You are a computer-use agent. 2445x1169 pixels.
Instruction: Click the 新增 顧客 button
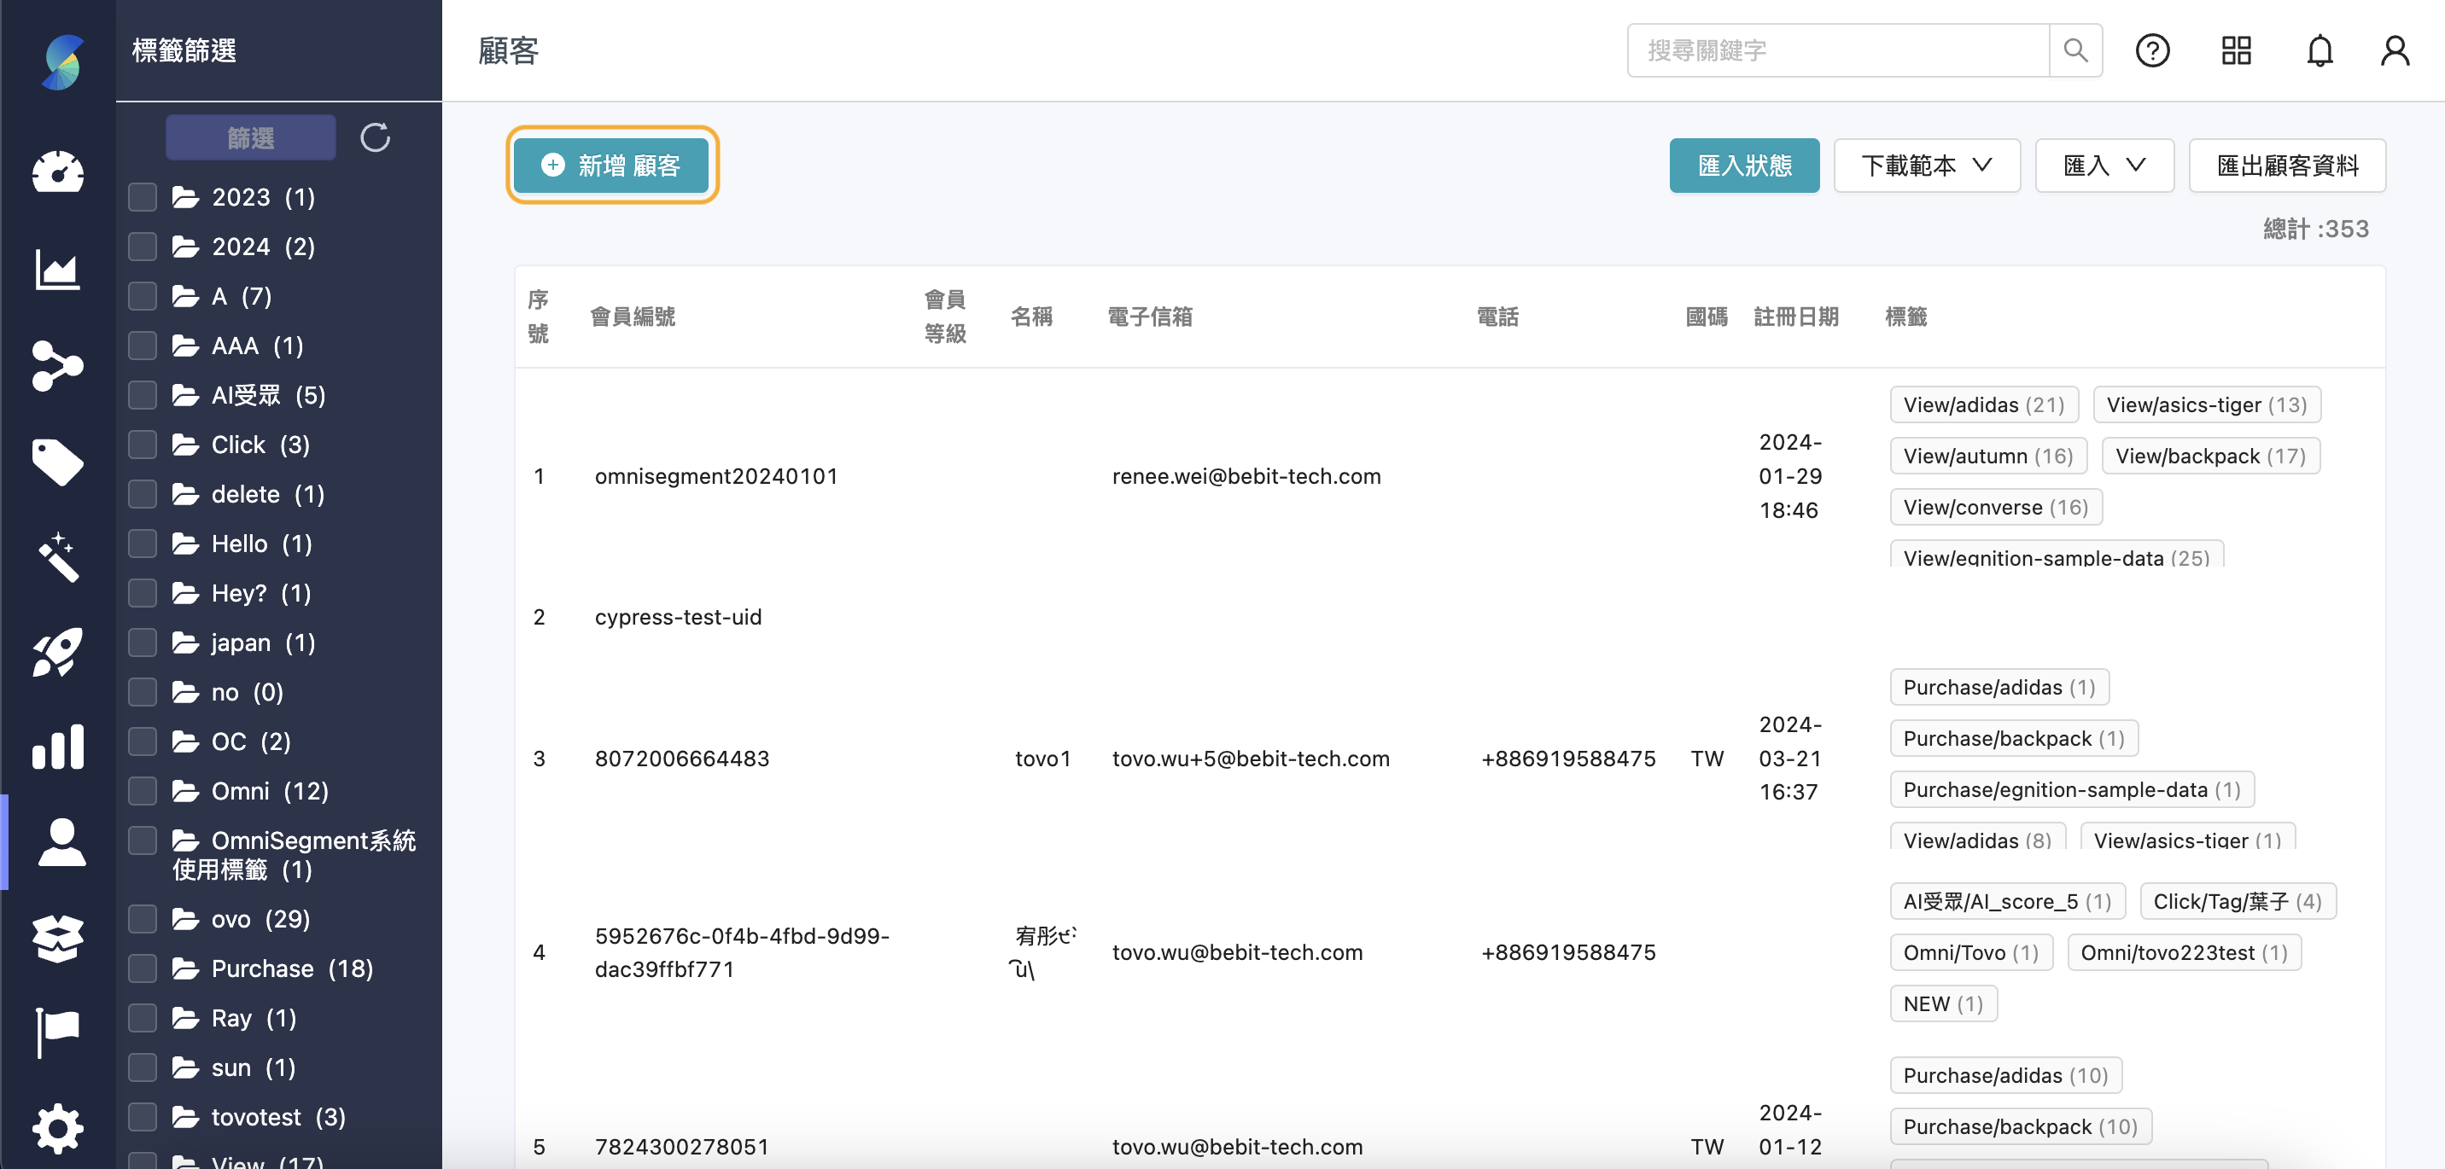(611, 165)
